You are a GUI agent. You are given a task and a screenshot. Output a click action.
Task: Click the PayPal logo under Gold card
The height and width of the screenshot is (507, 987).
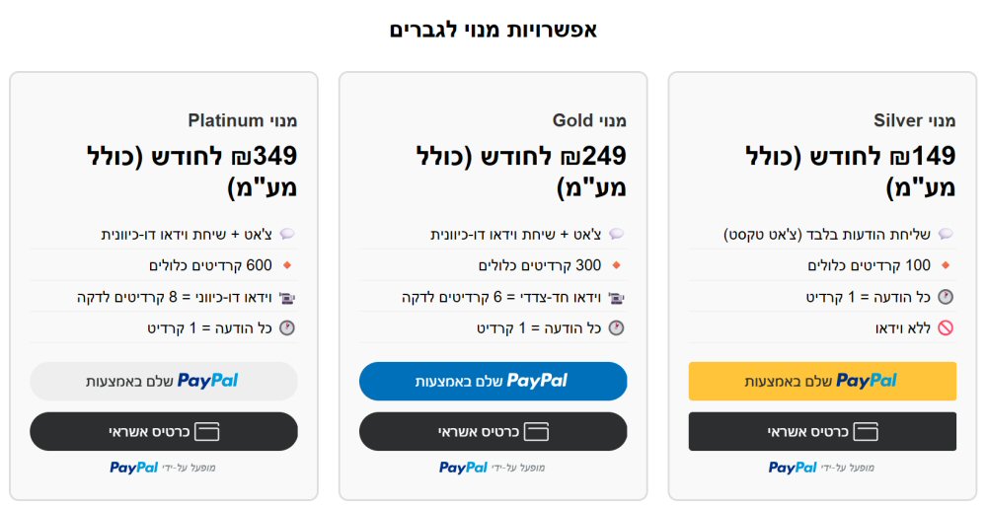[x=463, y=468]
